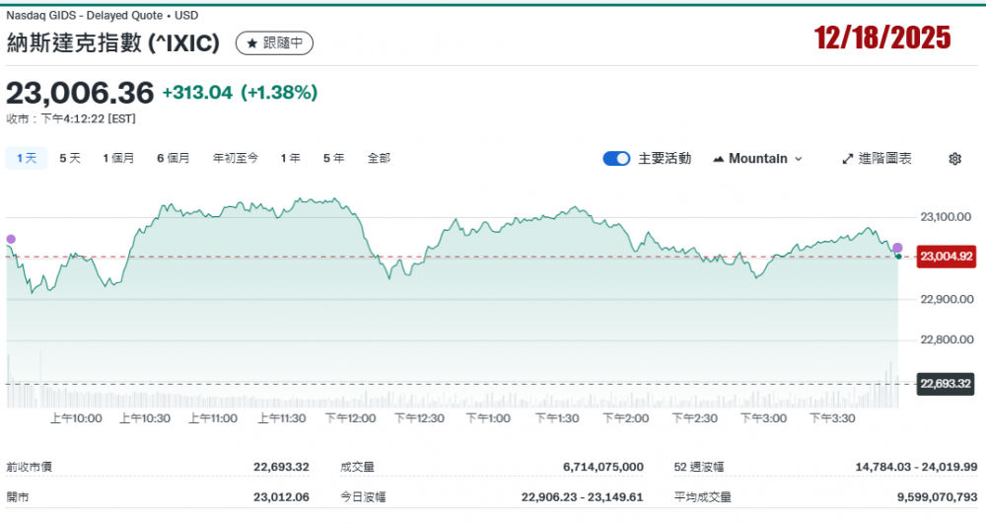986x524 pixels.
Task: Switch chart to 1年 range
Action: pos(291,158)
